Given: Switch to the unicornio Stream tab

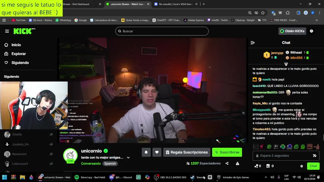Looking at the screenshot, I should click(x=128, y=4).
